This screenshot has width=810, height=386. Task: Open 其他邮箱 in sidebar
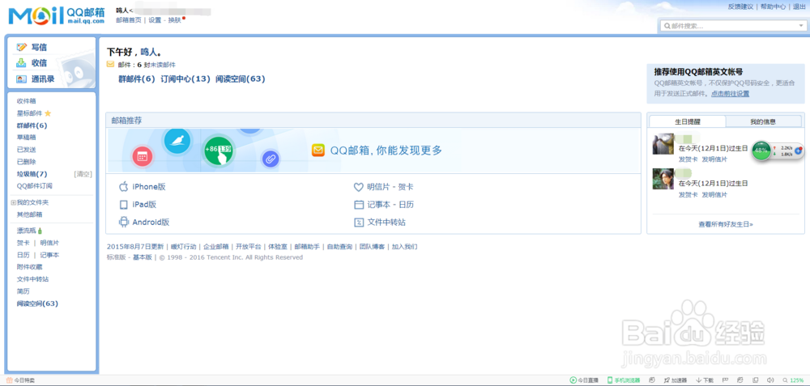pyautogui.click(x=29, y=214)
